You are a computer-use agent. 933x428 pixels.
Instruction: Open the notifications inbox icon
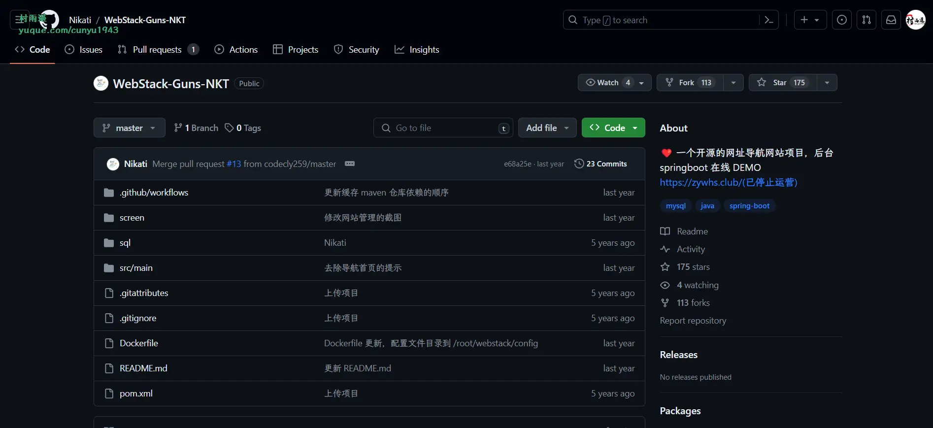[x=891, y=20]
